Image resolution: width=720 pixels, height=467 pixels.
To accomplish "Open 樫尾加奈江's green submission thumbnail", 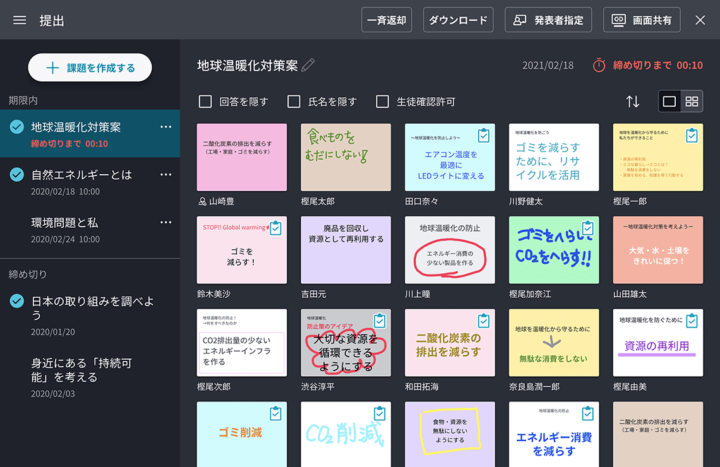I will (x=553, y=251).
